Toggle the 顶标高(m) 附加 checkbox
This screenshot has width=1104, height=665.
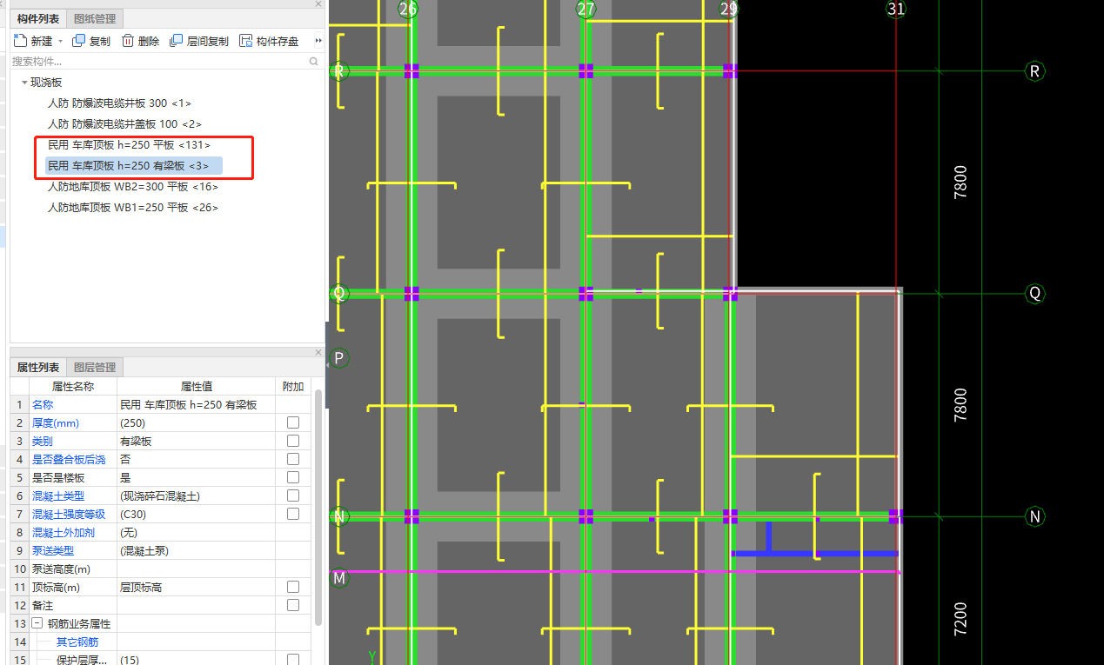(x=293, y=587)
